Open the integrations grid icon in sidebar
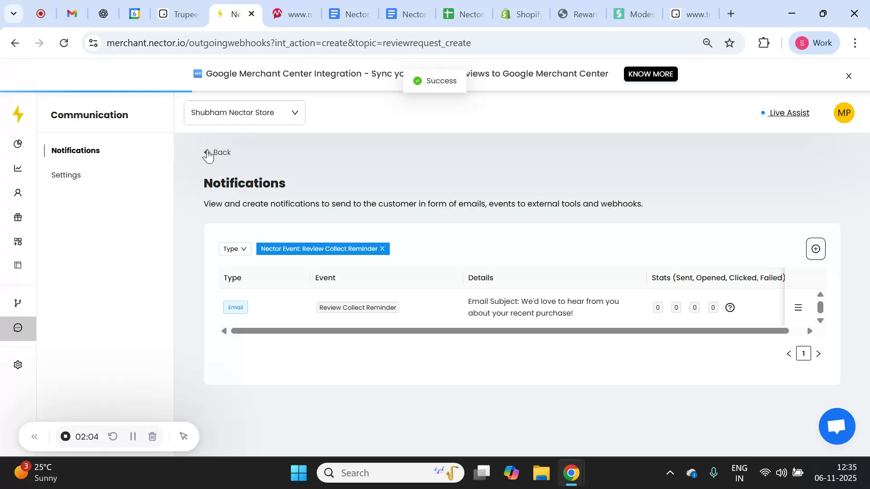 tap(18, 241)
